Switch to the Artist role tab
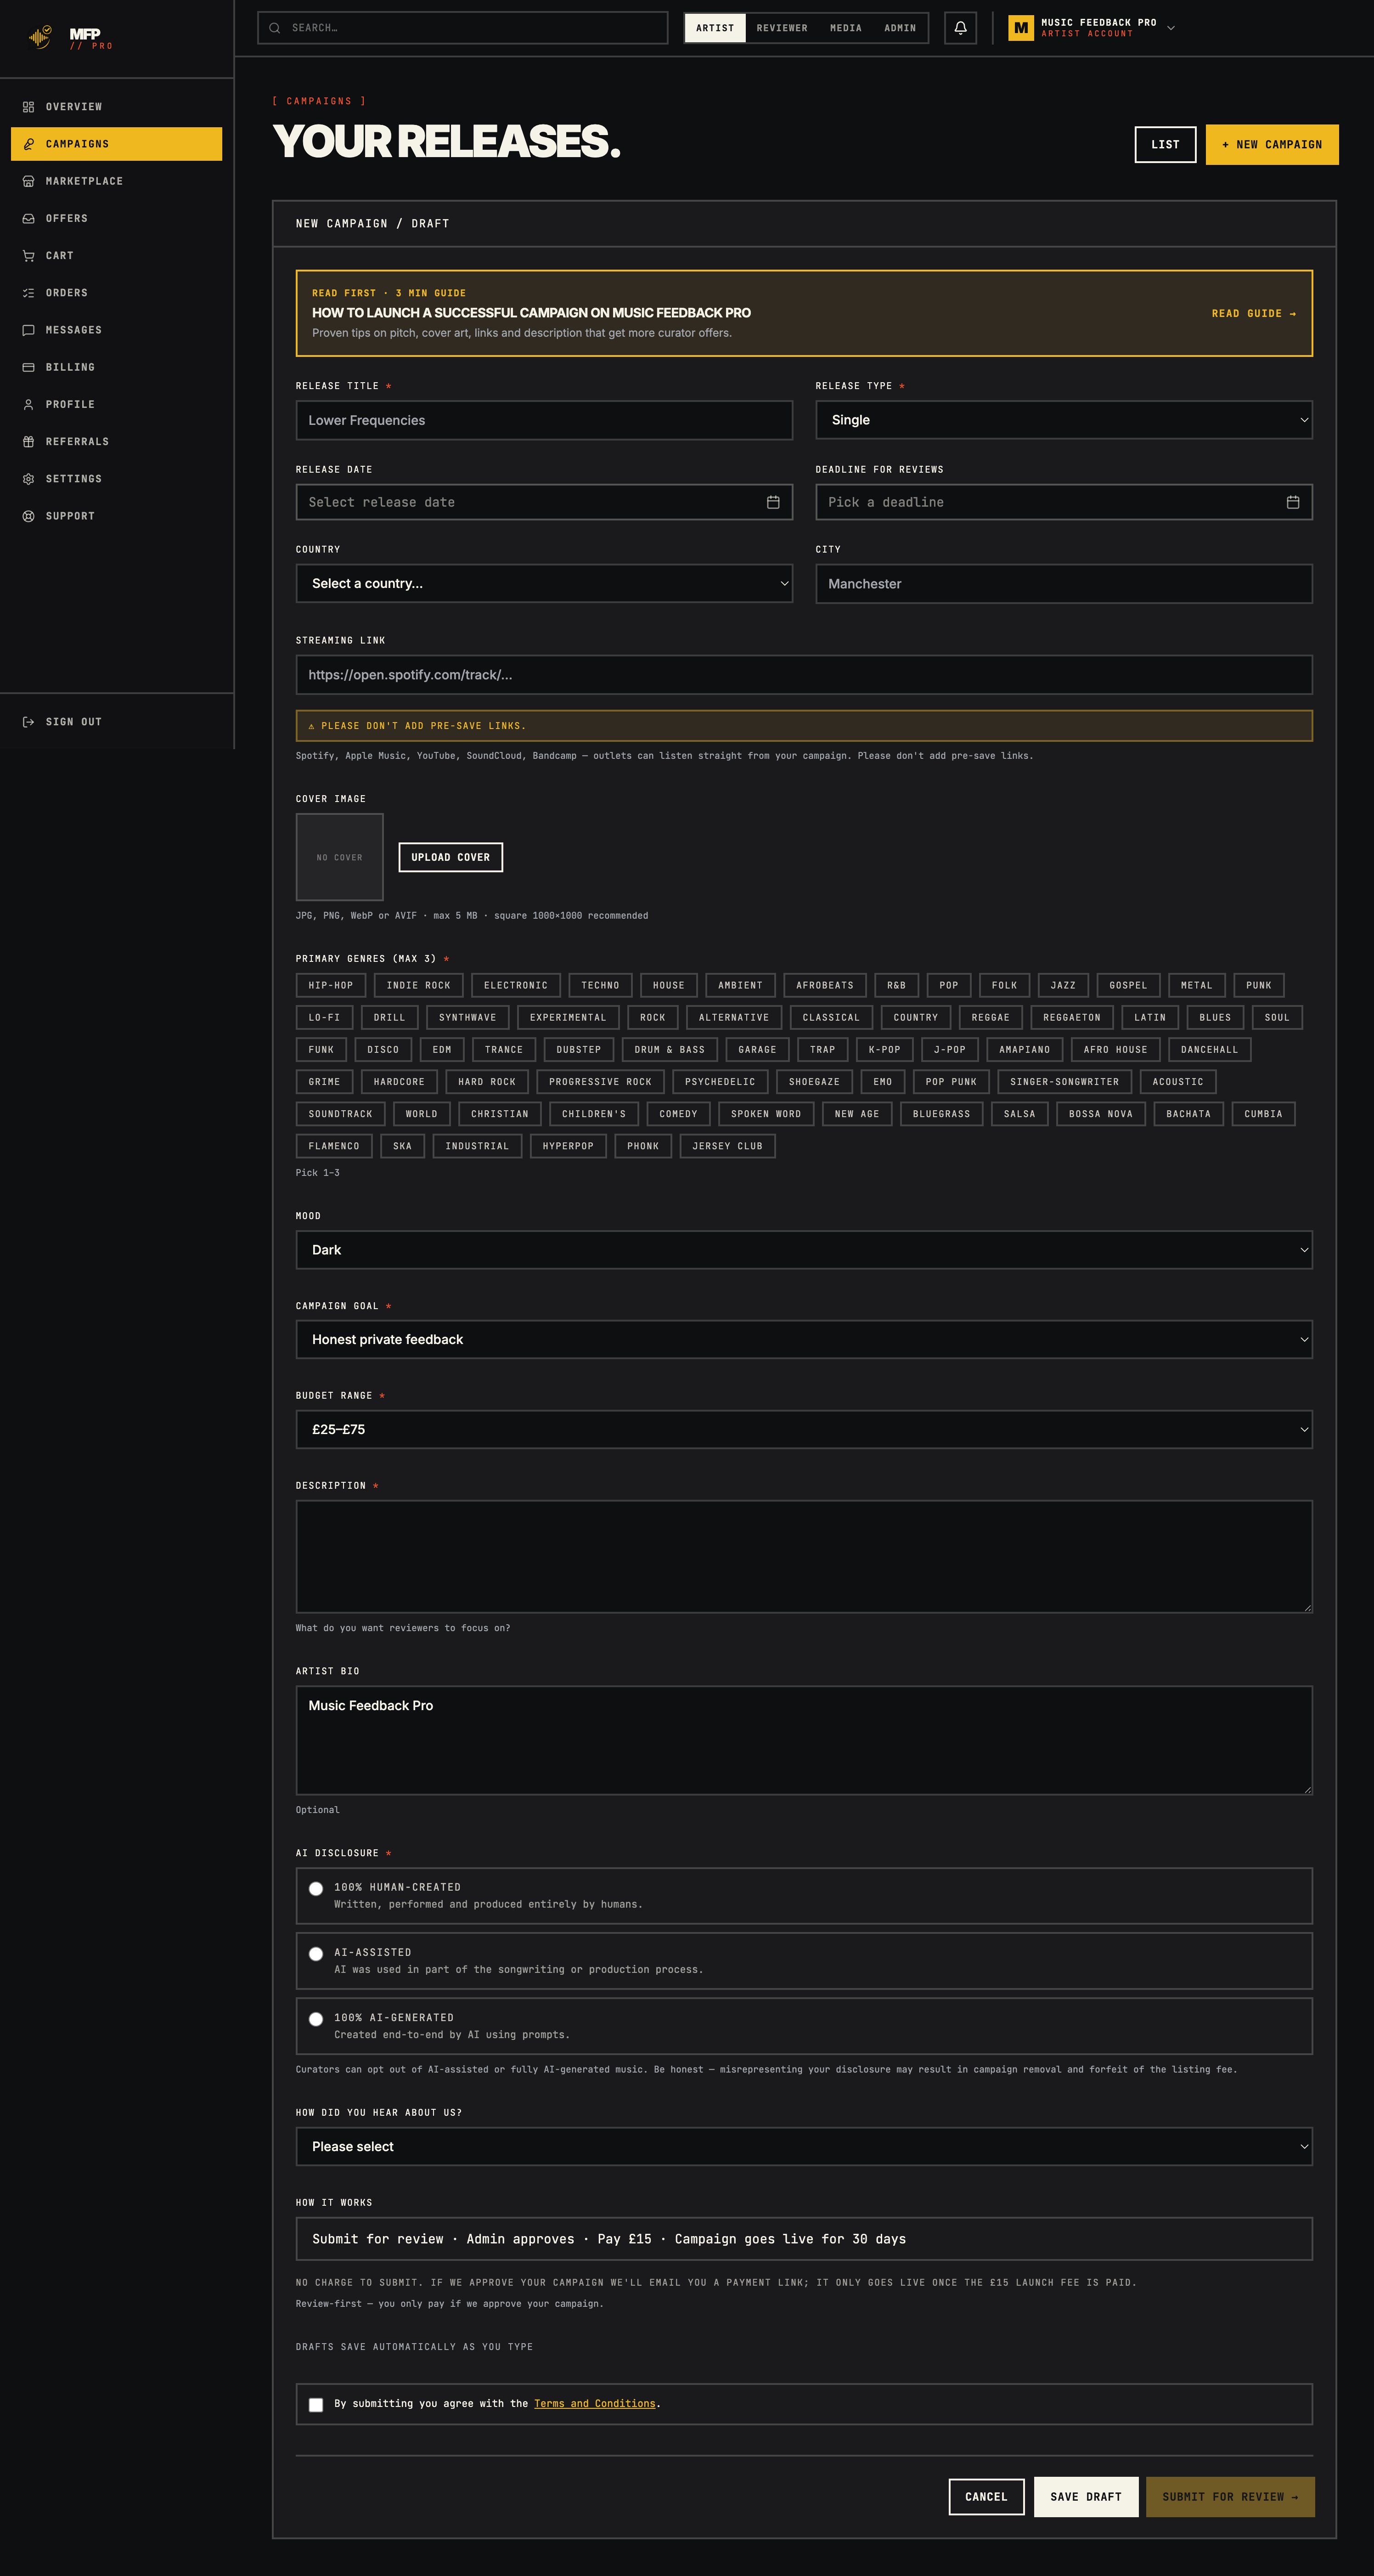 [x=715, y=28]
